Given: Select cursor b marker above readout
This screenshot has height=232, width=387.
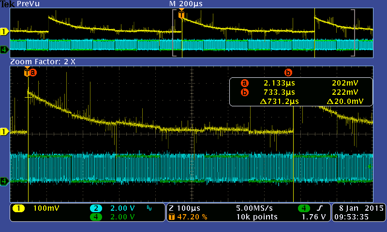Looking at the screenshot, I should pos(288,72).
